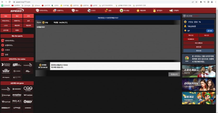This screenshot has height=113, width=218.
Task: Select the Evolution Gaming provider logo
Action: point(6,65)
